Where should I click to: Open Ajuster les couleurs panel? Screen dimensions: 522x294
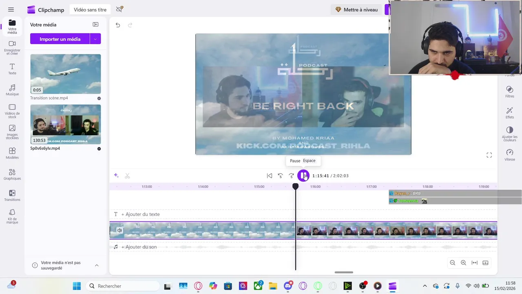click(x=510, y=134)
